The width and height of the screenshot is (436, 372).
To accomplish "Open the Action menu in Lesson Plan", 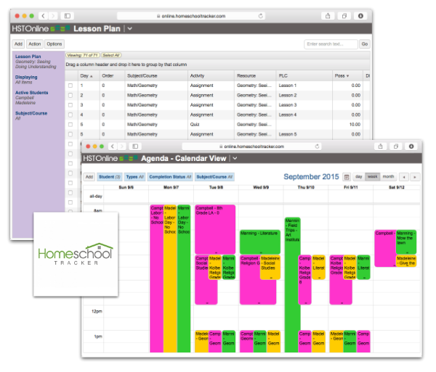I will pyautogui.click(x=35, y=44).
